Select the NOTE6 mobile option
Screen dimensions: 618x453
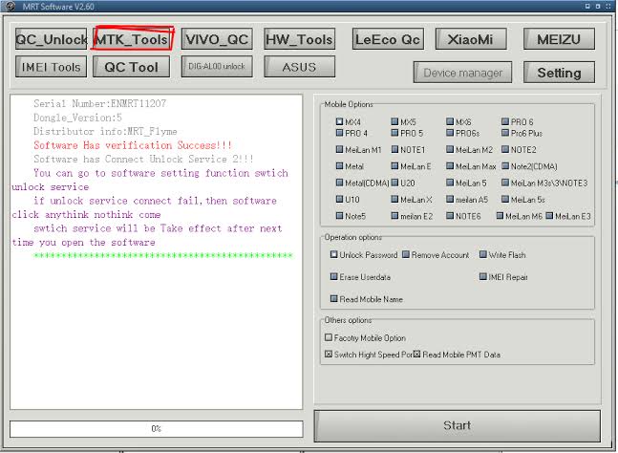point(450,216)
